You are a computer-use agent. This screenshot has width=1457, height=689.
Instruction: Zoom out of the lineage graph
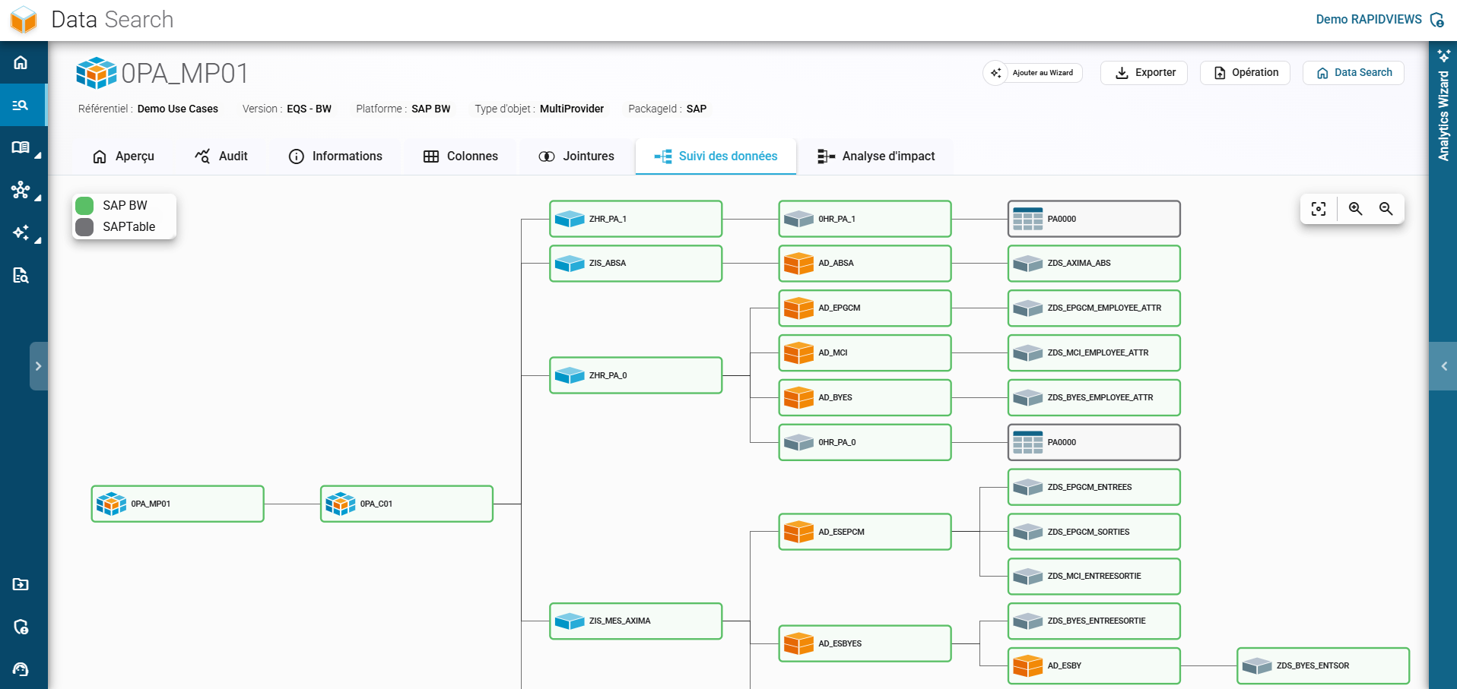(1386, 209)
